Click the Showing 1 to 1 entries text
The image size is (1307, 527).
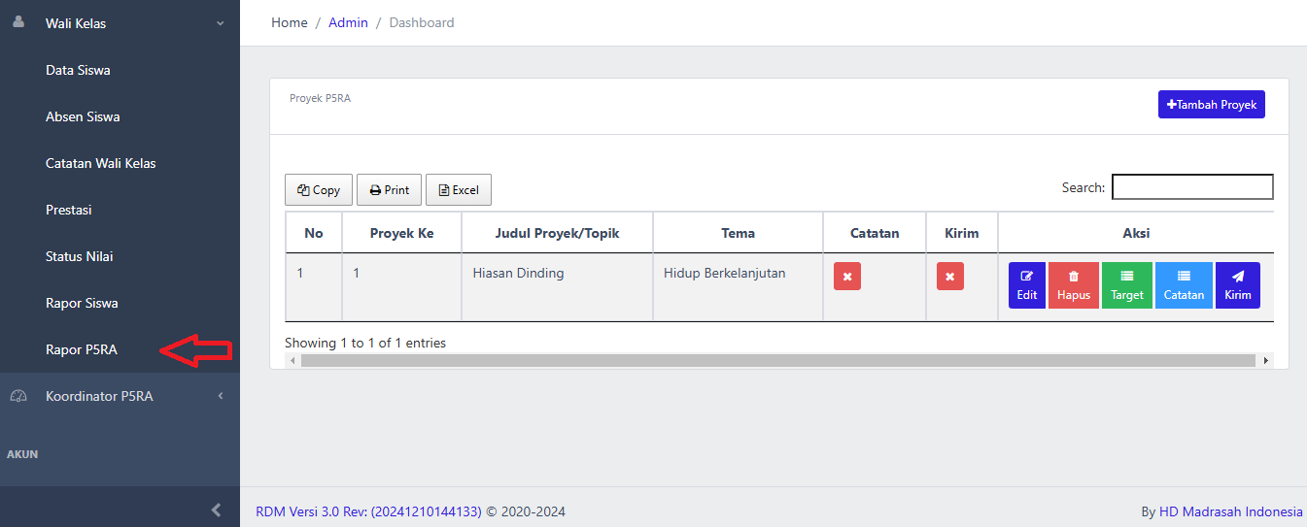(365, 343)
